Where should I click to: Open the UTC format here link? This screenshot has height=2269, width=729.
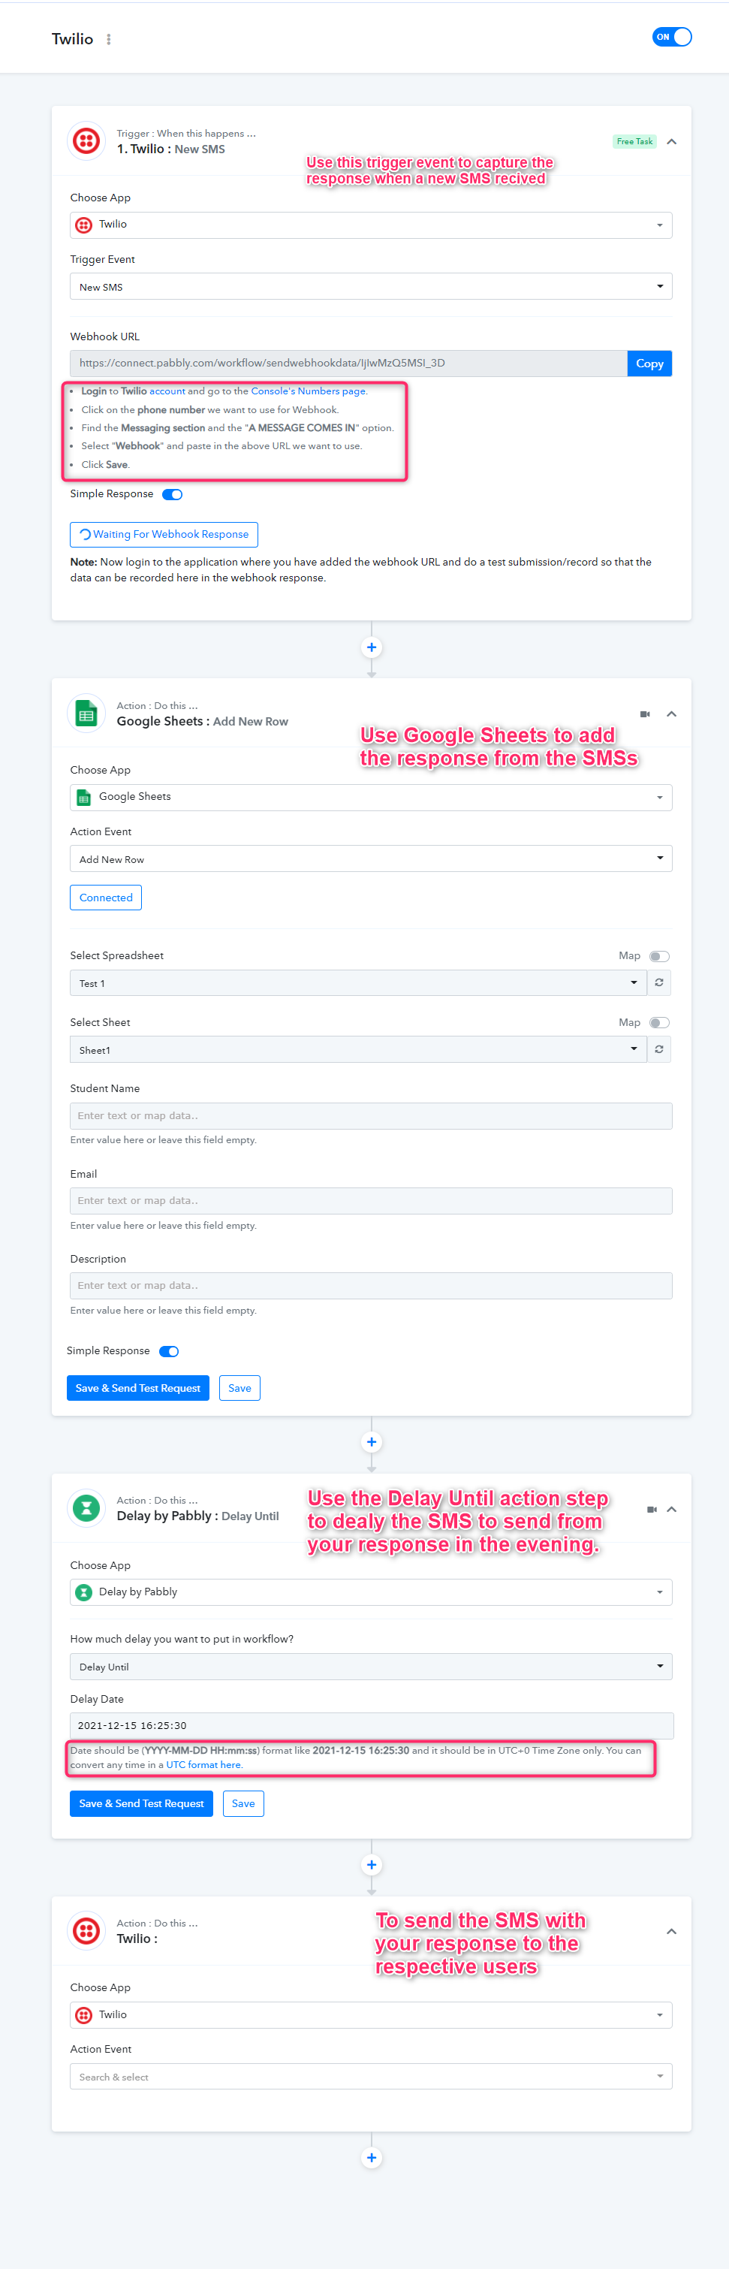coord(203,1765)
